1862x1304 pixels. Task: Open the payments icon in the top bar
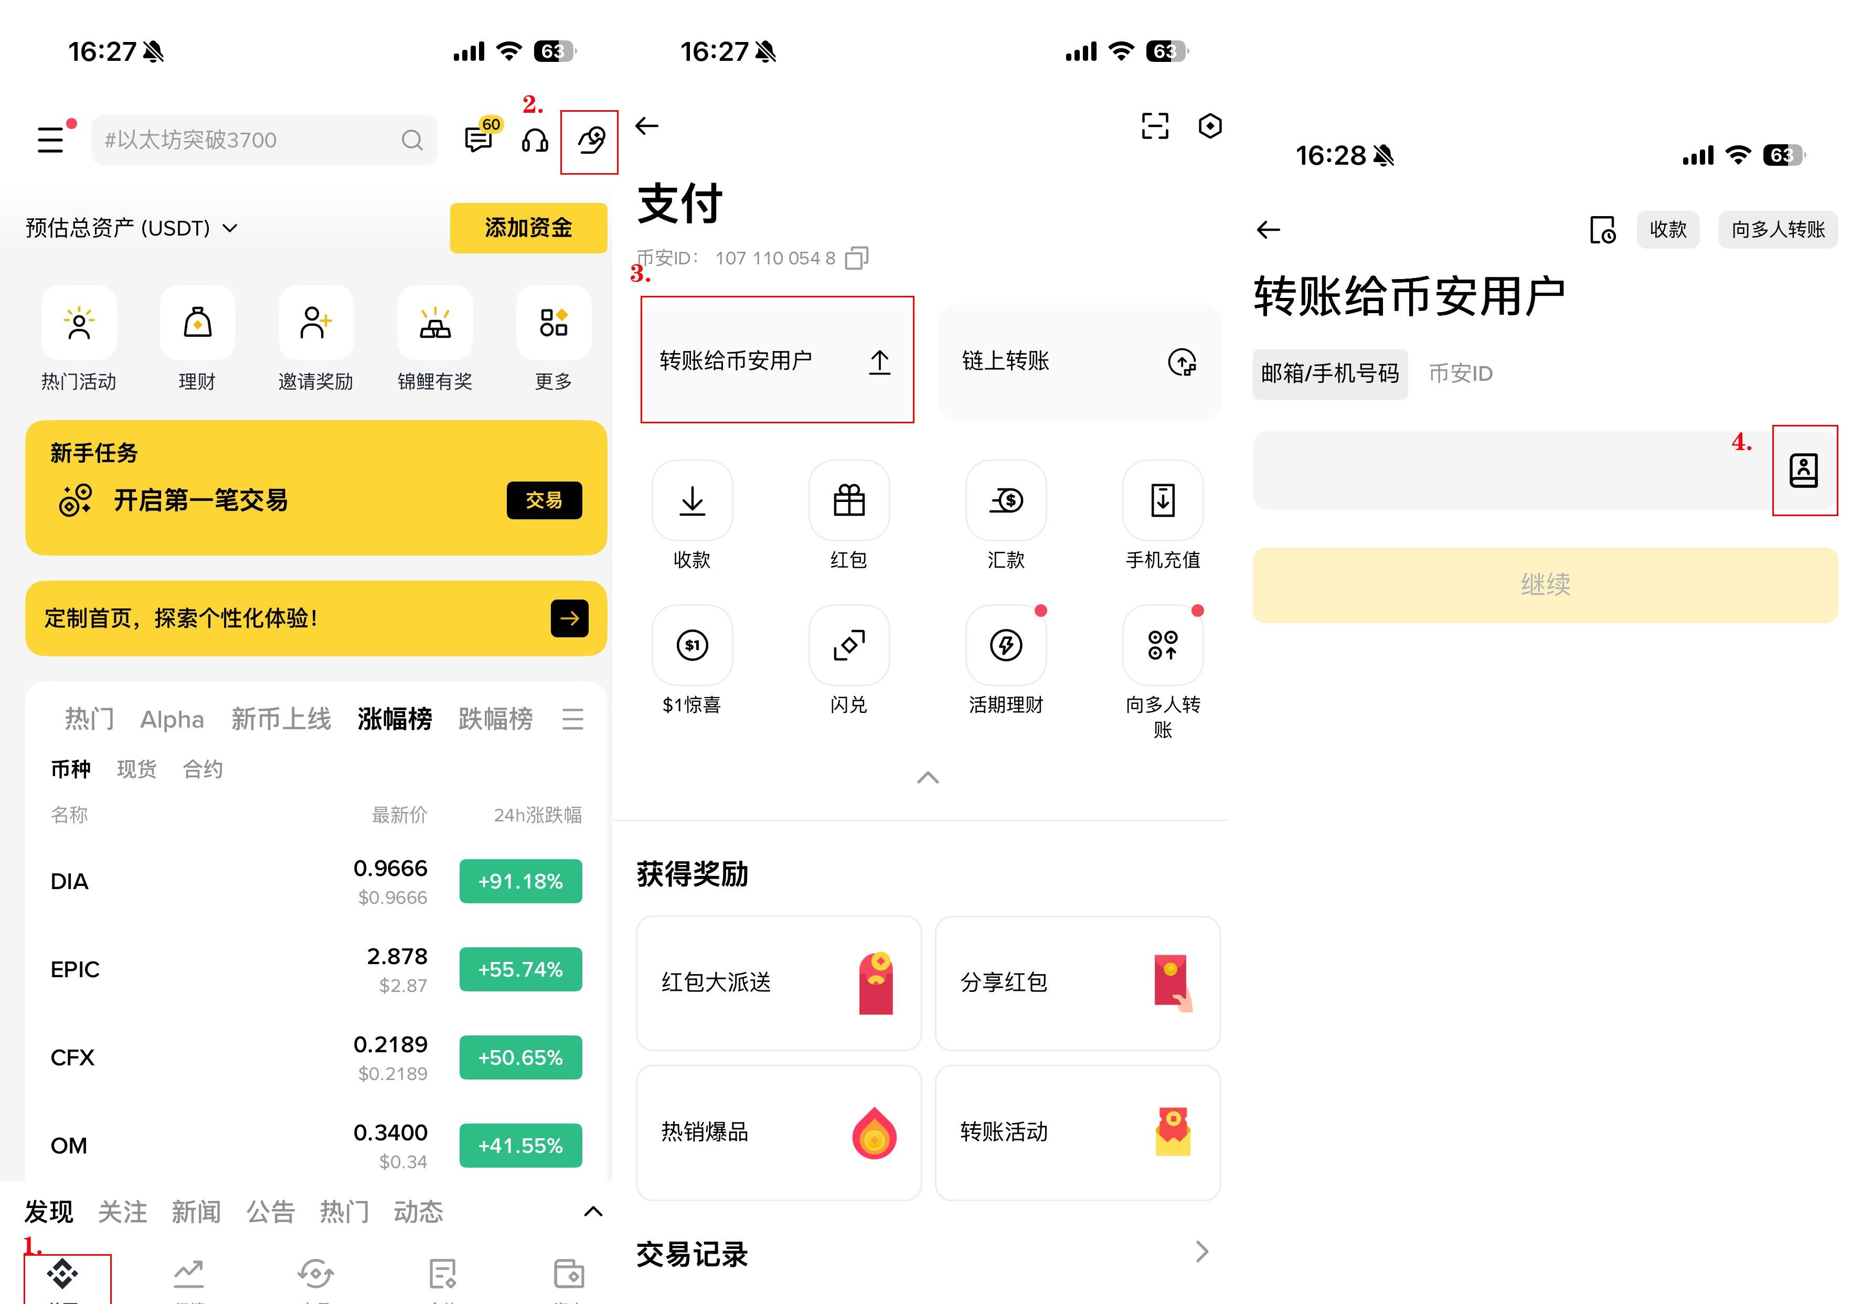coord(590,140)
